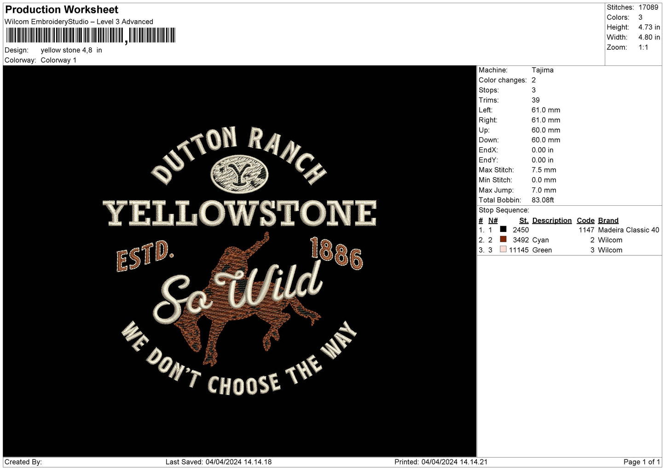Click stitch count 11145 in row 3
This screenshot has height=470, width=665.
(519, 250)
